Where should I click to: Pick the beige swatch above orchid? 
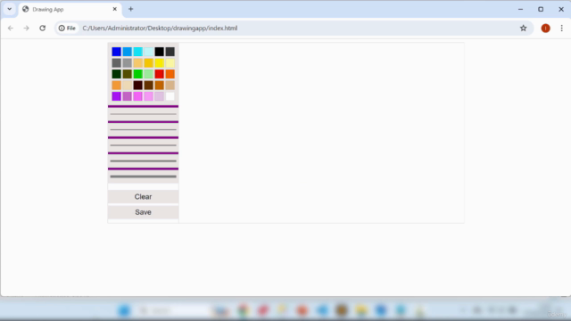(127, 86)
